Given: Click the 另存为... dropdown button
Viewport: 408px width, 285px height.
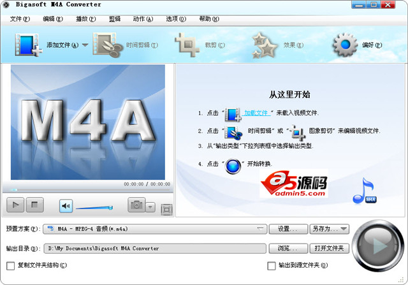Looking at the screenshot, I should [x=329, y=229].
